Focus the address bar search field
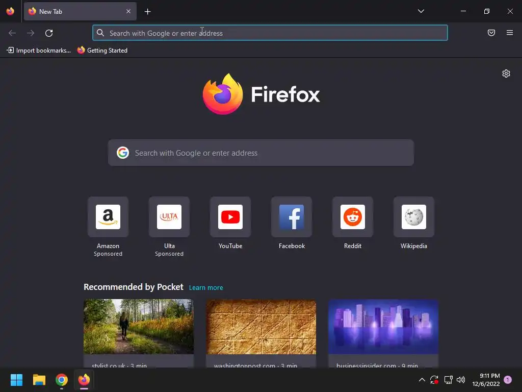The width and height of the screenshot is (522, 392). point(270,33)
